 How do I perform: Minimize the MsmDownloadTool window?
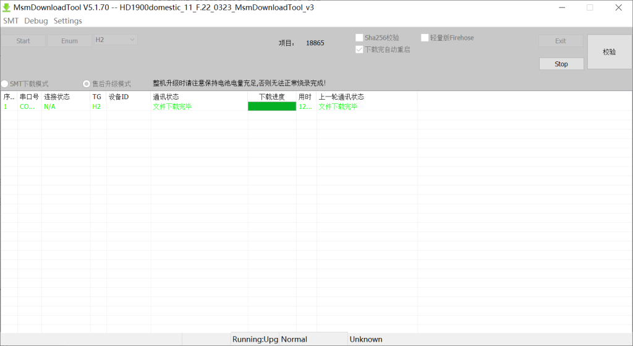[562, 7]
